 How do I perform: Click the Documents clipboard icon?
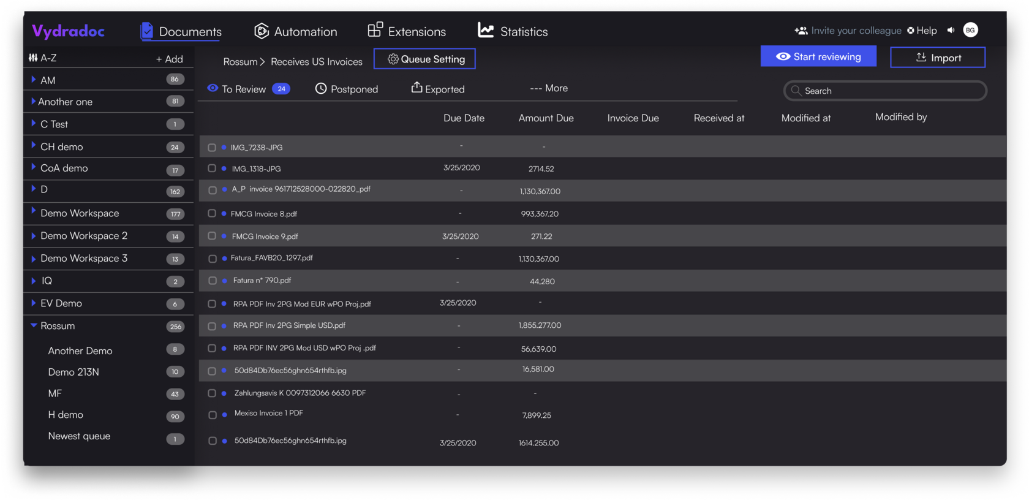pos(146,31)
